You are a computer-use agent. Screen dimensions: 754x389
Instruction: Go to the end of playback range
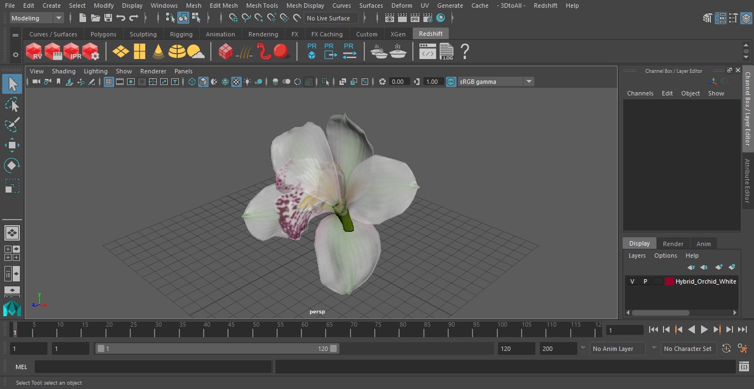click(742, 329)
